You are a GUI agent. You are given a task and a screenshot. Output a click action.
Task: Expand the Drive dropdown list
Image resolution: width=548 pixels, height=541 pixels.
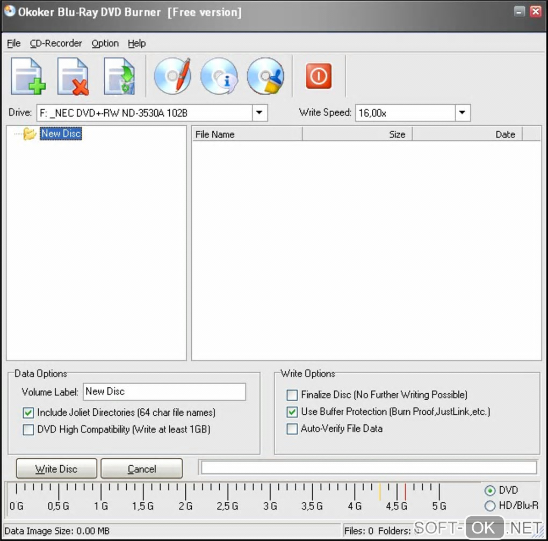pyautogui.click(x=259, y=113)
